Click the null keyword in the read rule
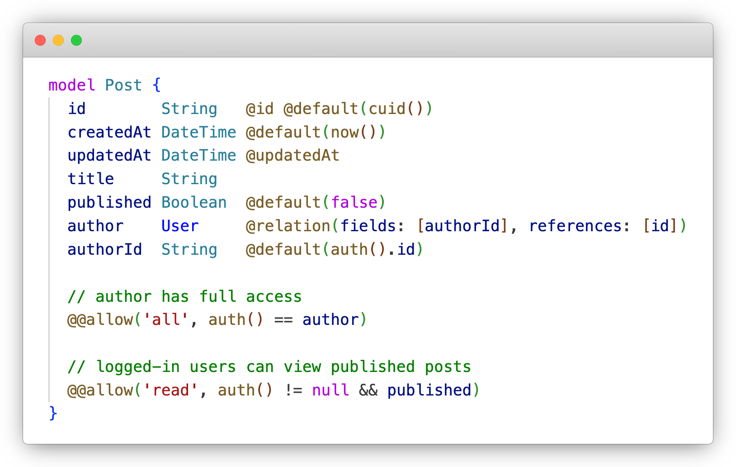Screen dimensions: 736x467 (330, 390)
